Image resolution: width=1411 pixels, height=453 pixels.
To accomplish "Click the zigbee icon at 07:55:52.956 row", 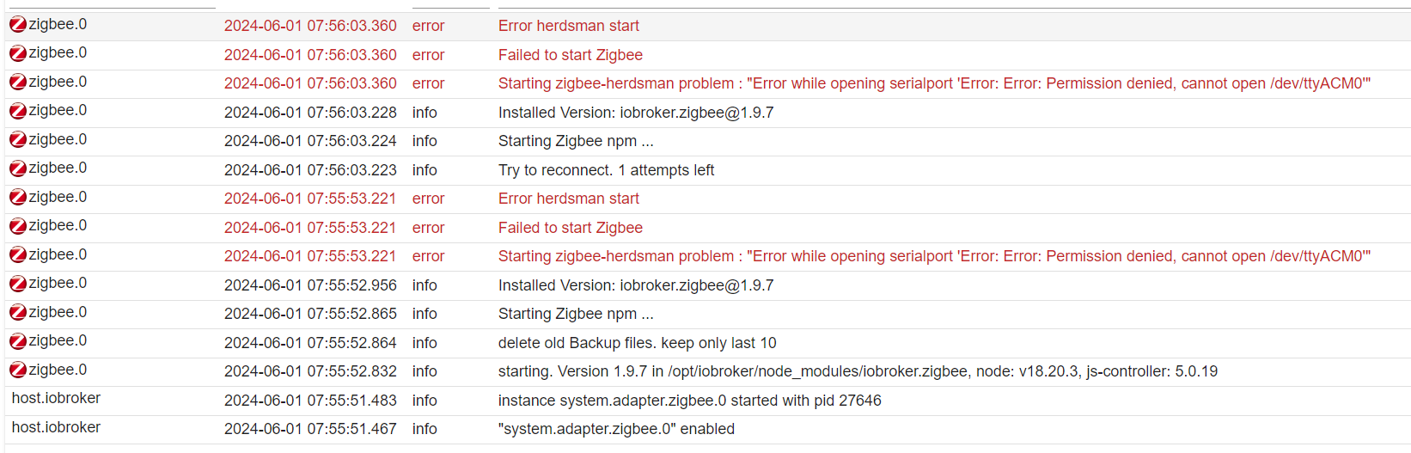I will (x=18, y=284).
